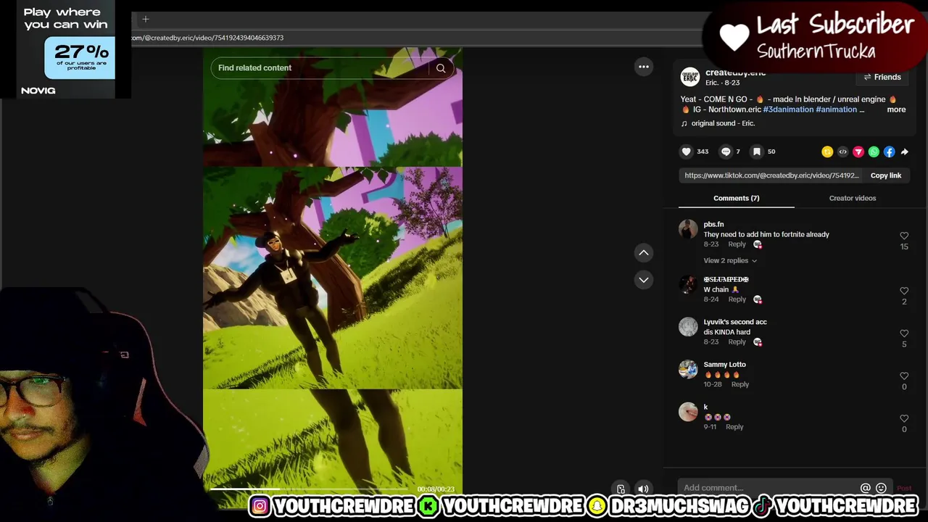The height and width of the screenshot is (522, 928).
Task: Like Sammy Lotto's comment
Action: tap(904, 376)
